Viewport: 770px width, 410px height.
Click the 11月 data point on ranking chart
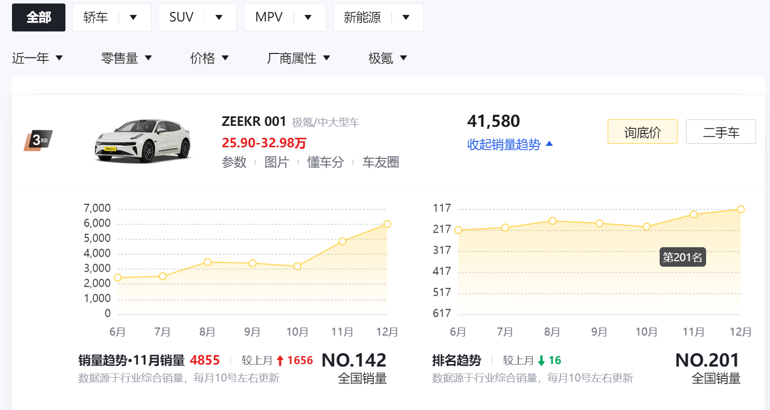point(694,214)
